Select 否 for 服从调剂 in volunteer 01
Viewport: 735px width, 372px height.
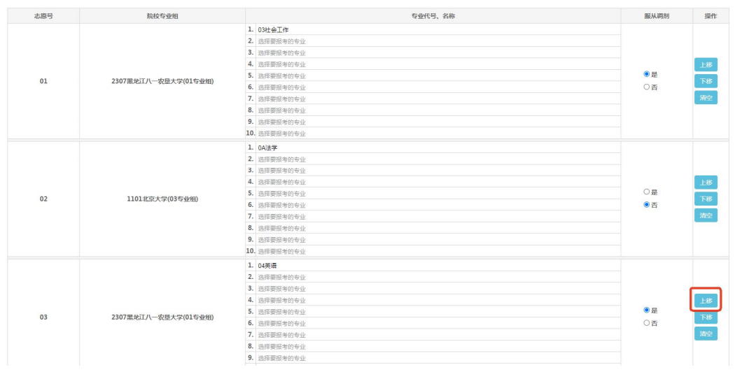[x=647, y=87]
